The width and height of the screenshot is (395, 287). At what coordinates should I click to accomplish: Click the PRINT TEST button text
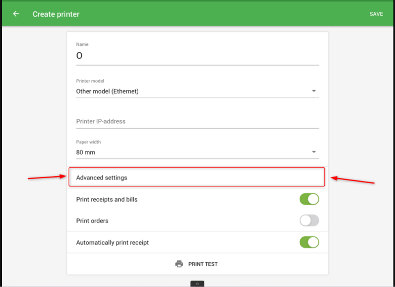203,264
